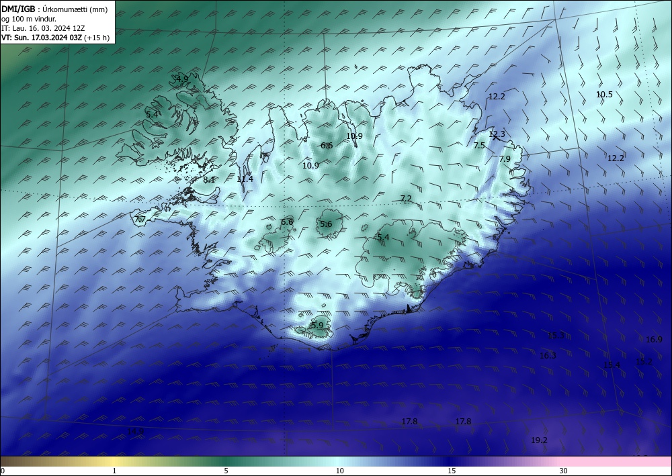Click the 12.3 value label
The image size is (672, 476).
pos(497,134)
